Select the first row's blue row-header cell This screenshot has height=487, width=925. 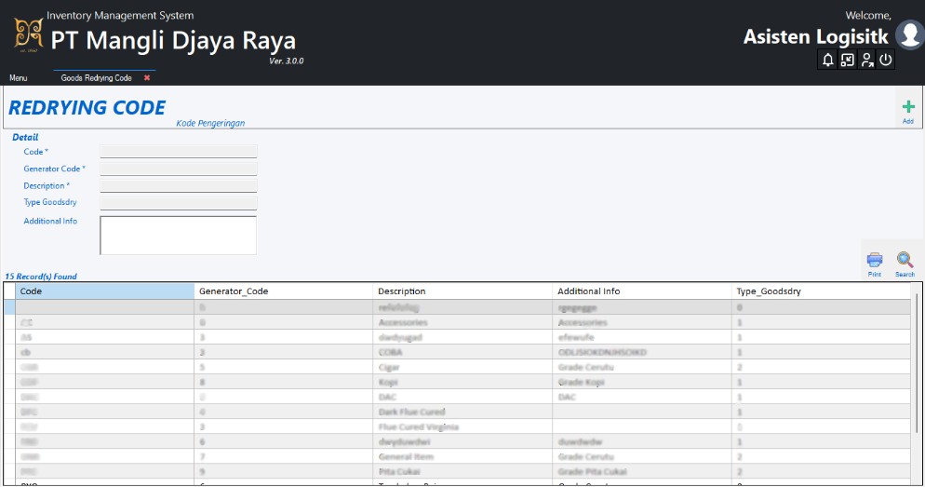point(9,307)
